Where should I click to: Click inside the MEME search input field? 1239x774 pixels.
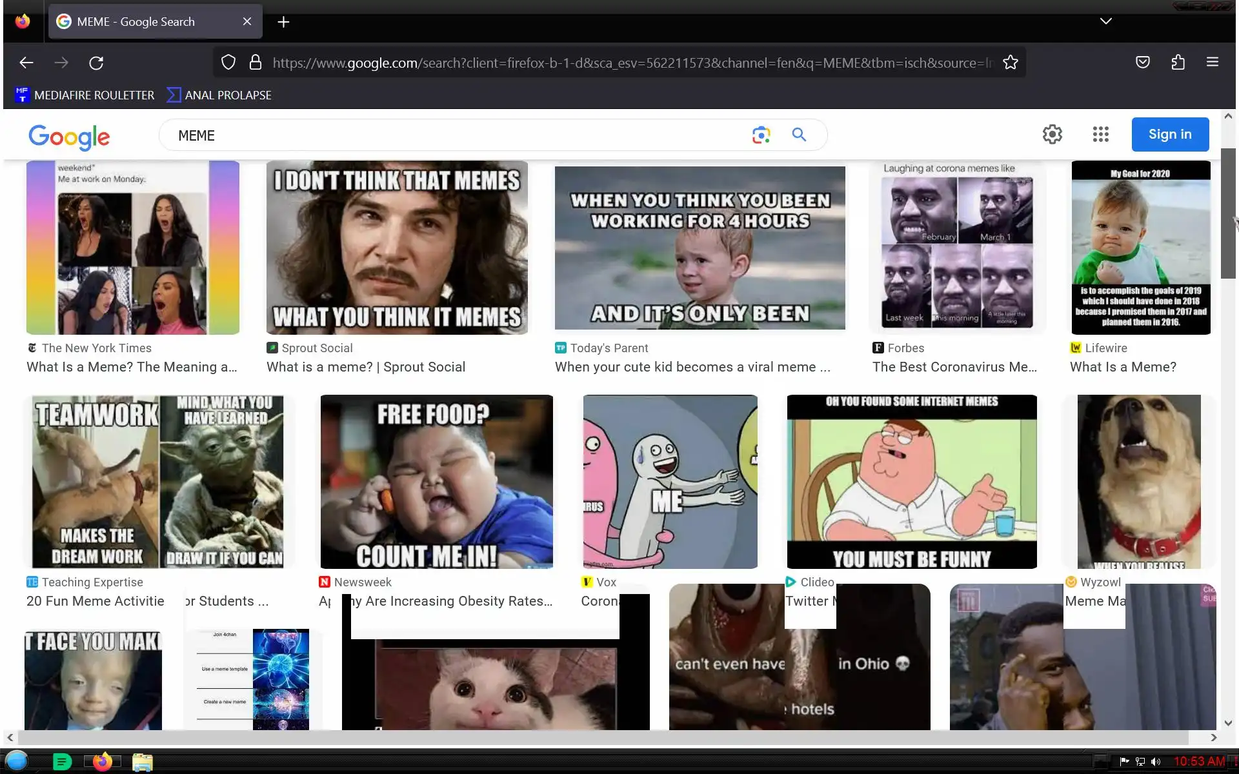click(452, 135)
